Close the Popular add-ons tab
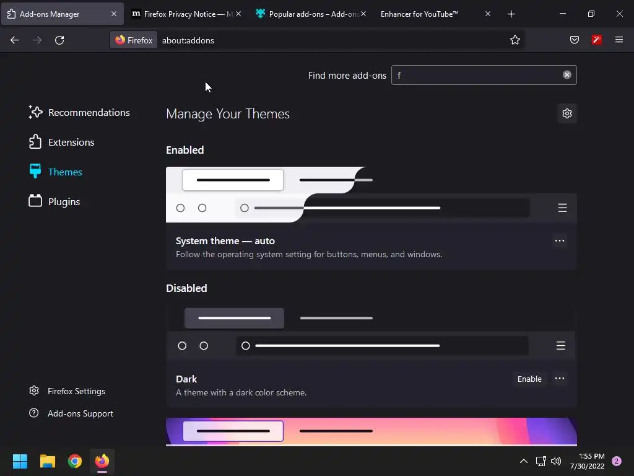Viewport: 634px width, 476px height. tap(363, 14)
